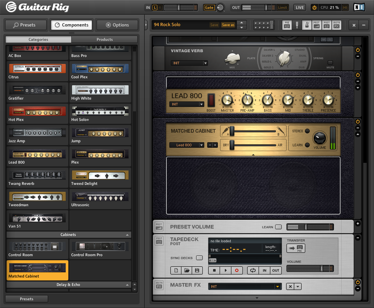Viewport: 374px width, 308px height.
Task: Toggle the noise Gate
Action: 209,7
